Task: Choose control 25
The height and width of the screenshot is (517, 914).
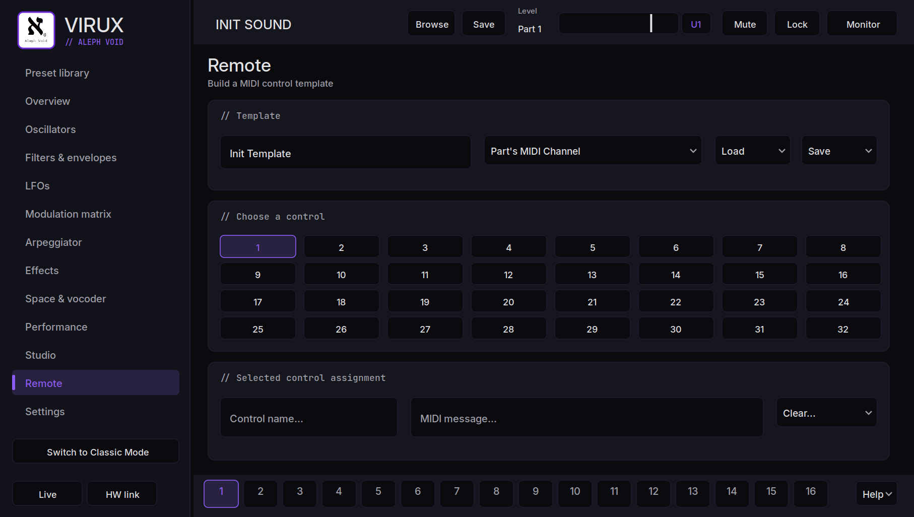Action: point(258,329)
